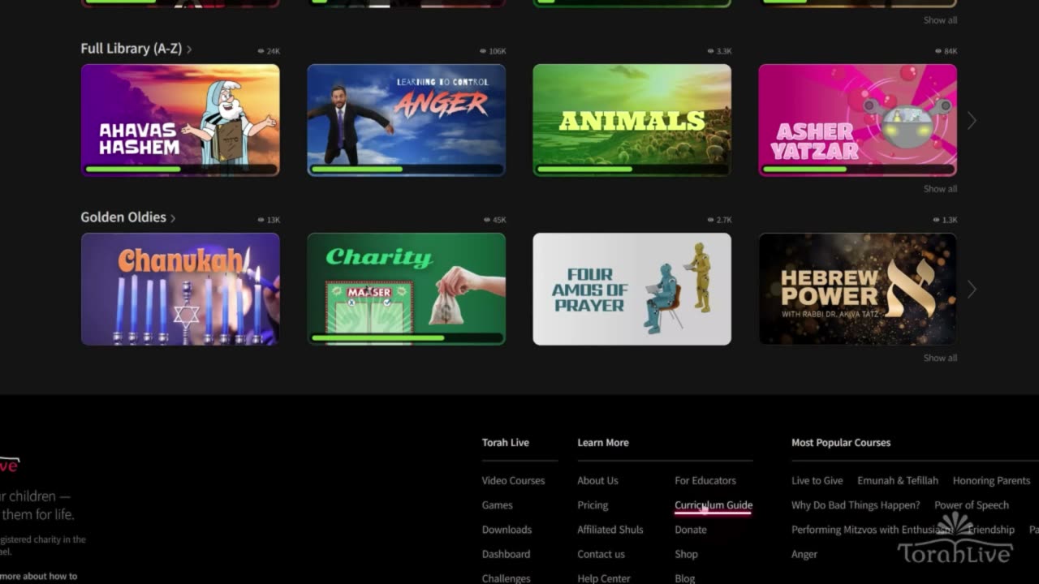Click the 45K view count above Charity
Screen dimensions: 1039x584
pos(494,220)
